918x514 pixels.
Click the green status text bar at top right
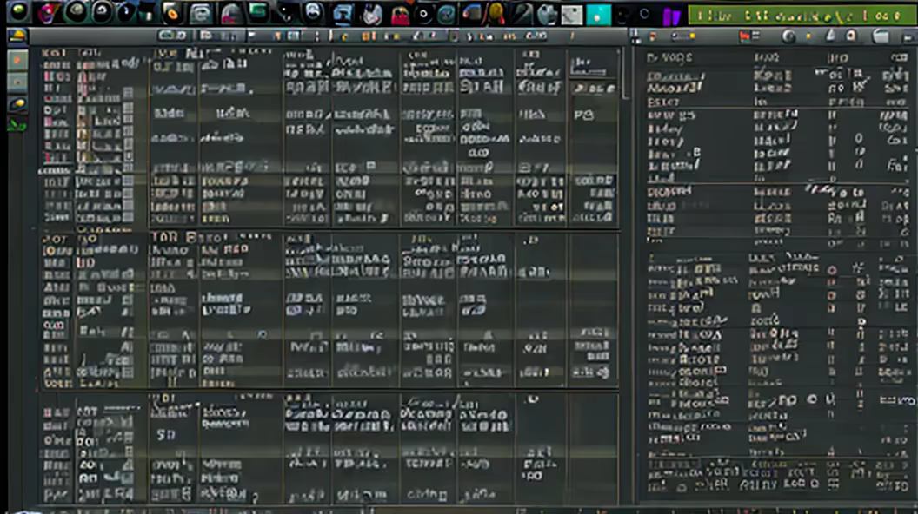click(x=800, y=16)
